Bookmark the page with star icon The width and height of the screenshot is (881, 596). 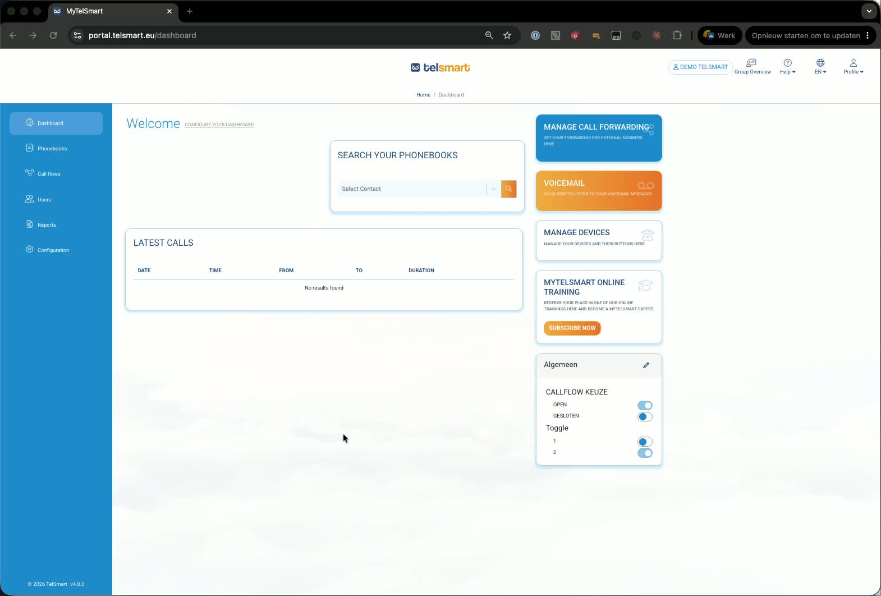point(507,35)
